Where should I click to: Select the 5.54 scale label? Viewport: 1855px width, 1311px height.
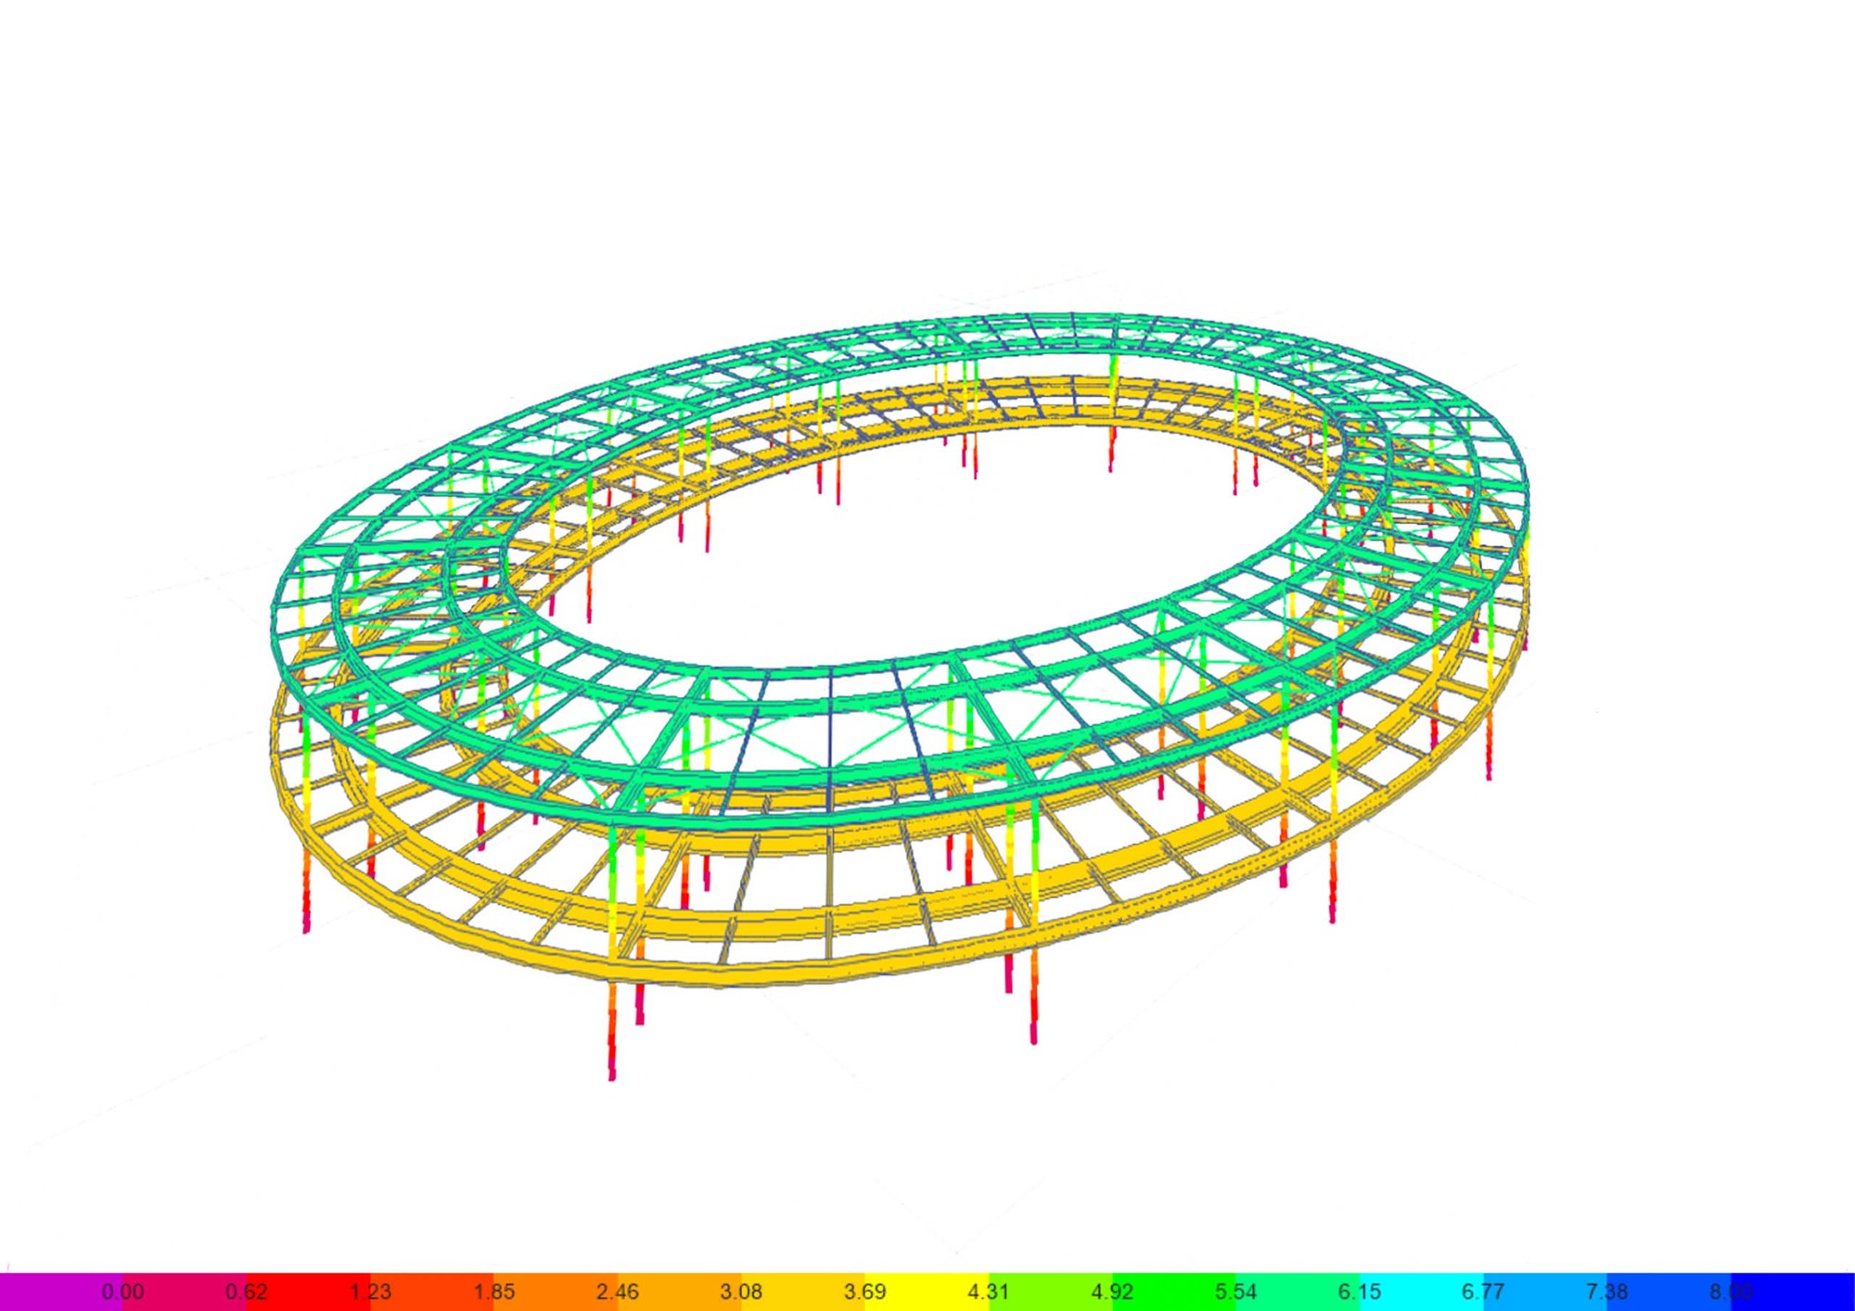(1235, 1292)
